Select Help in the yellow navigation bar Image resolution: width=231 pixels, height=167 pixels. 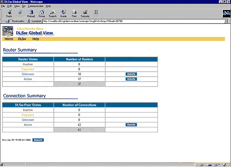click(36, 39)
